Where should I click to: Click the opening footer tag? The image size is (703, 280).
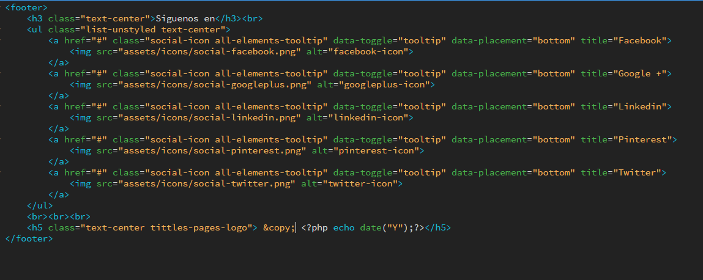(26, 7)
